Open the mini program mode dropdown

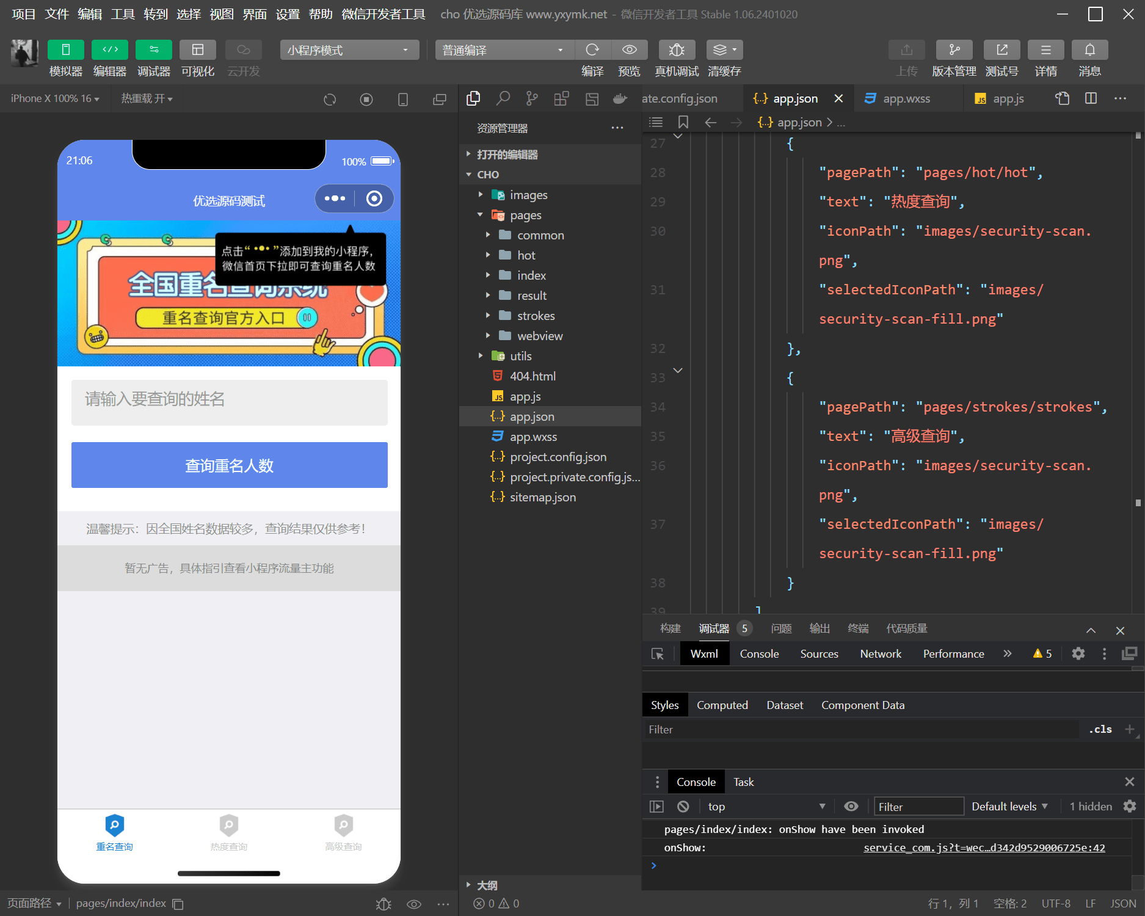[349, 50]
